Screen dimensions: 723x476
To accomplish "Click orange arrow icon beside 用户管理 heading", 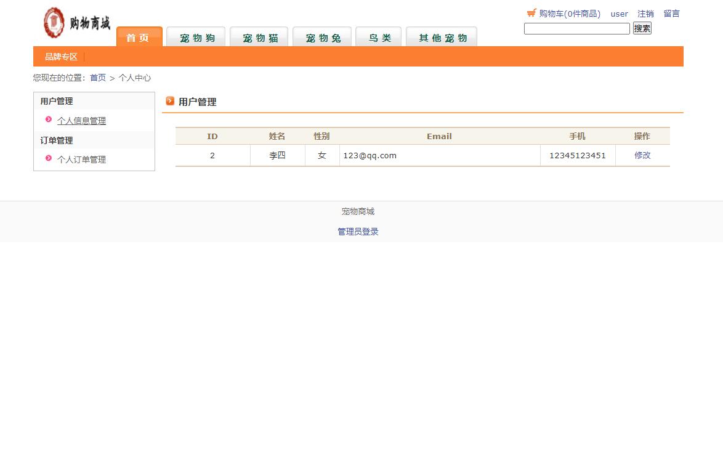I will click(x=170, y=101).
